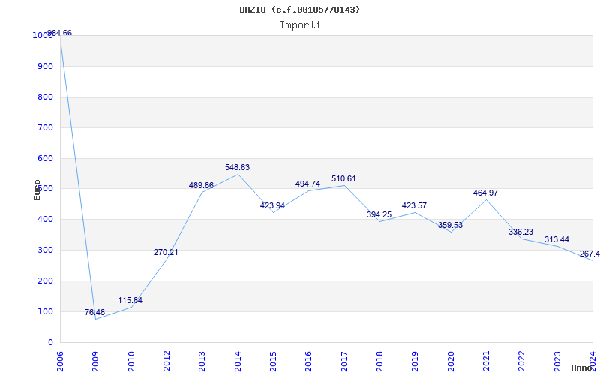Screen dimensions: 600x375
Task: Select the 2017 year axis label
Action: (x=344, y=359)
